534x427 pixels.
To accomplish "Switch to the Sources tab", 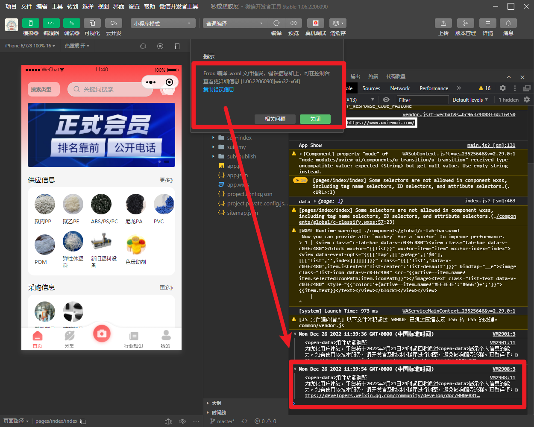I will point(371,88).
